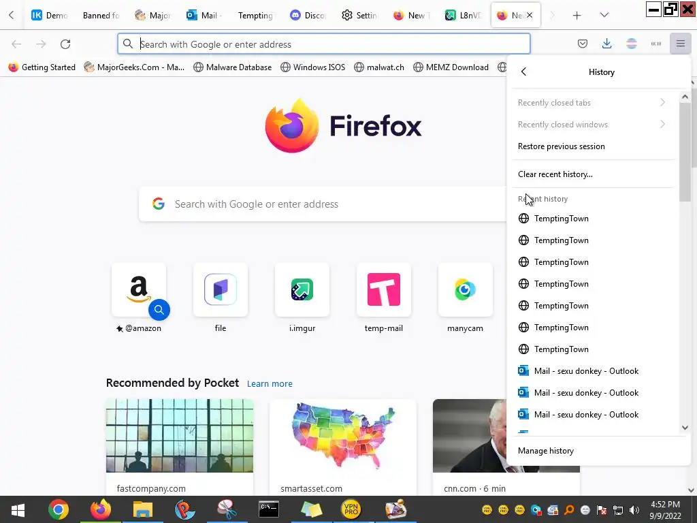Switch to the Settings tab
The width and height of the screenshot is (697, 523).
(361, 16)
